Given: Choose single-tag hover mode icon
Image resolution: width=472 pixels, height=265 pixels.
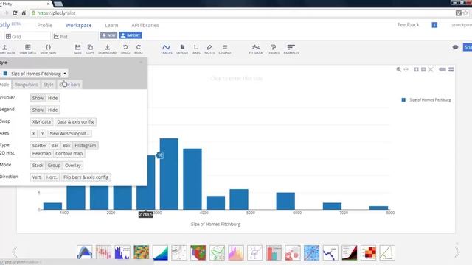Looking at the screenshot, I should point(442,69).
